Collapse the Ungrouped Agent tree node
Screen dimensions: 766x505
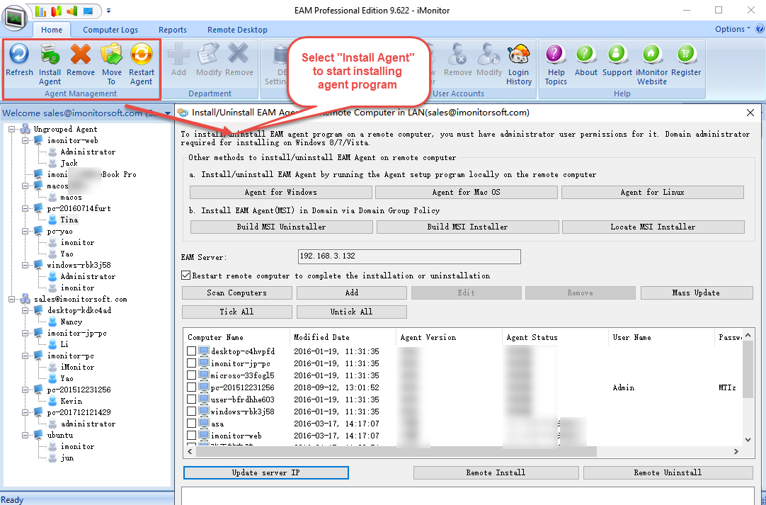tap(12, 129)
